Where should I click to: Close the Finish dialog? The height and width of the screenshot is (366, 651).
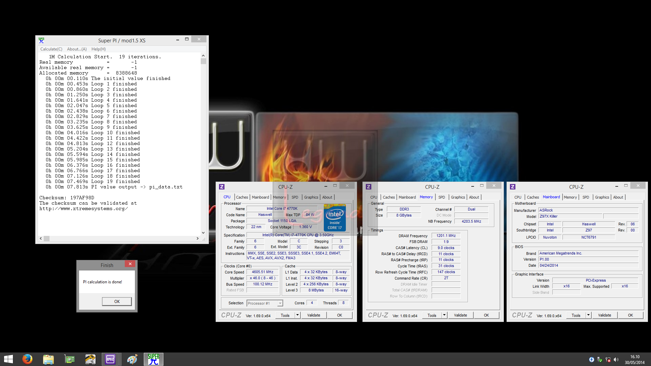(130, 264)
